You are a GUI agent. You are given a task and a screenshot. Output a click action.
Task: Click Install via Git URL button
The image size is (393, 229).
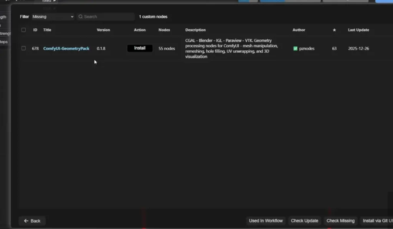coord(377,221)
